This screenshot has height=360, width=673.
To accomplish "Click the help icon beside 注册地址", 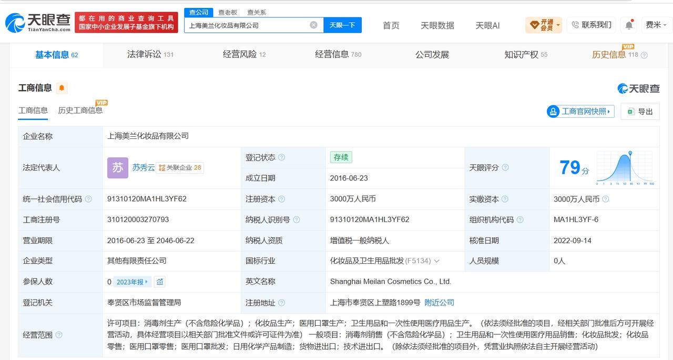I will 282,303.
